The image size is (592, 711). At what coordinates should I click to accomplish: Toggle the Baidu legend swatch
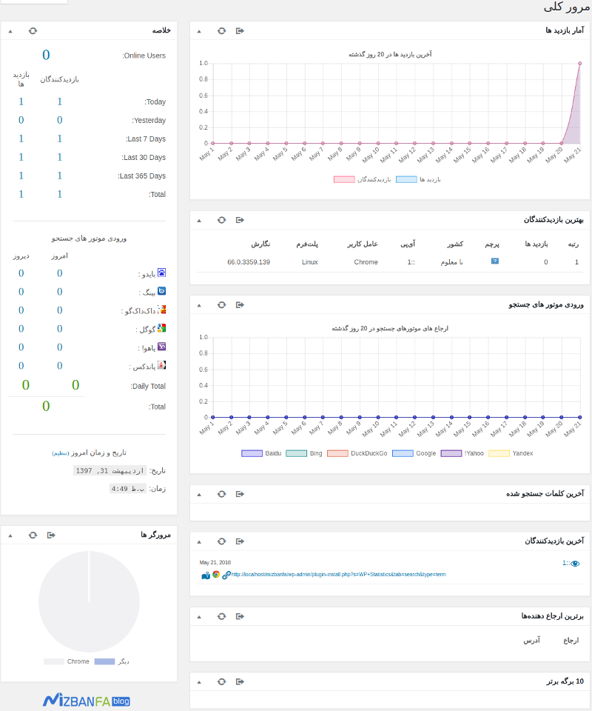point(252,453)
